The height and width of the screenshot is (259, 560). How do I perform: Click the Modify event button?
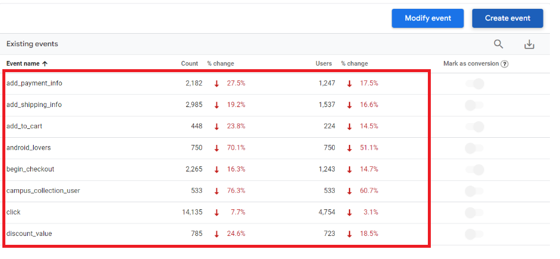(x=427, y=18)
